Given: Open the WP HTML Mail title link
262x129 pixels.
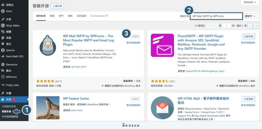Looking at the screenshot, I should click(203, 101).
